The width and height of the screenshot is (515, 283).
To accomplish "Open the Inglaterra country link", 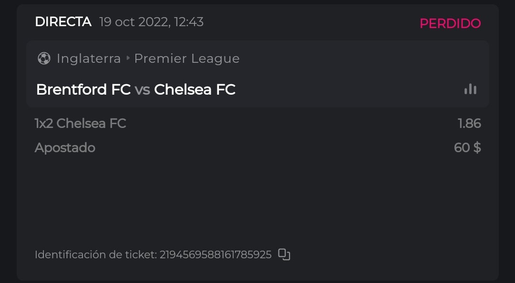I will pyautogui.click(x=89, y=59).
